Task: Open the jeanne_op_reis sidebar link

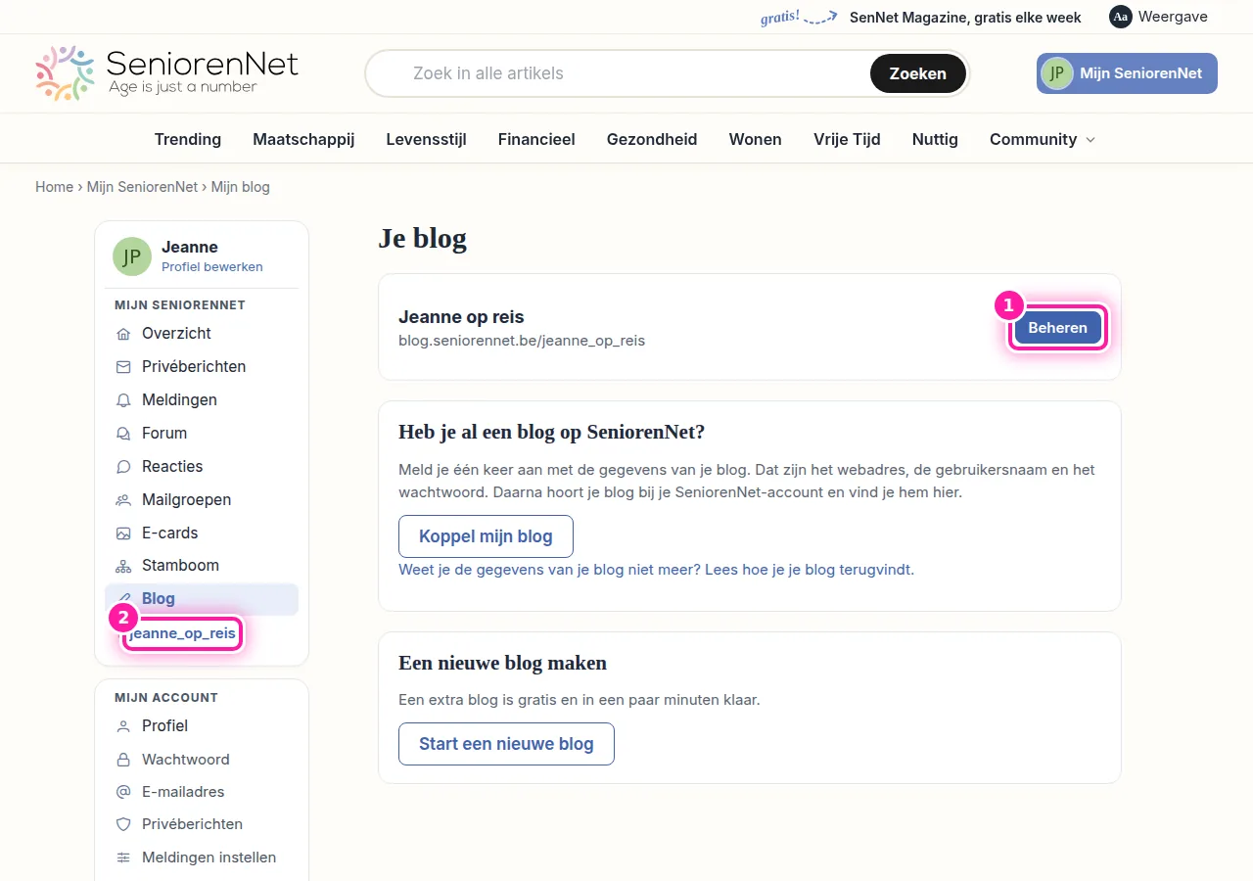Action: point(182,633)
